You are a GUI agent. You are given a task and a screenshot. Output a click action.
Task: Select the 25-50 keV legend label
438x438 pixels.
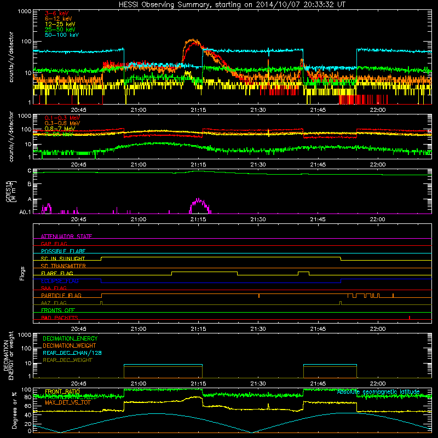[60, 30]
